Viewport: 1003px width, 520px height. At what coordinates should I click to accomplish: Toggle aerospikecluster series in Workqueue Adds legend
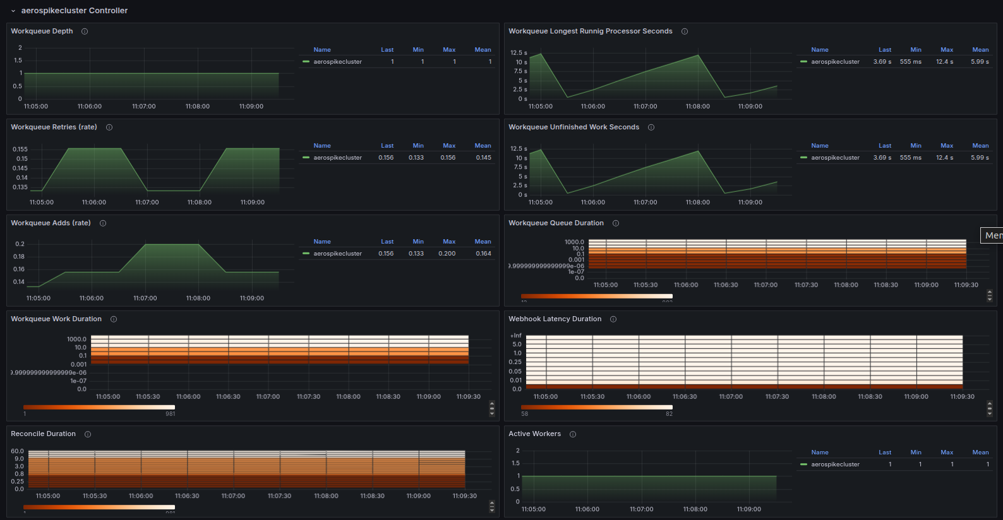(338, 254)
